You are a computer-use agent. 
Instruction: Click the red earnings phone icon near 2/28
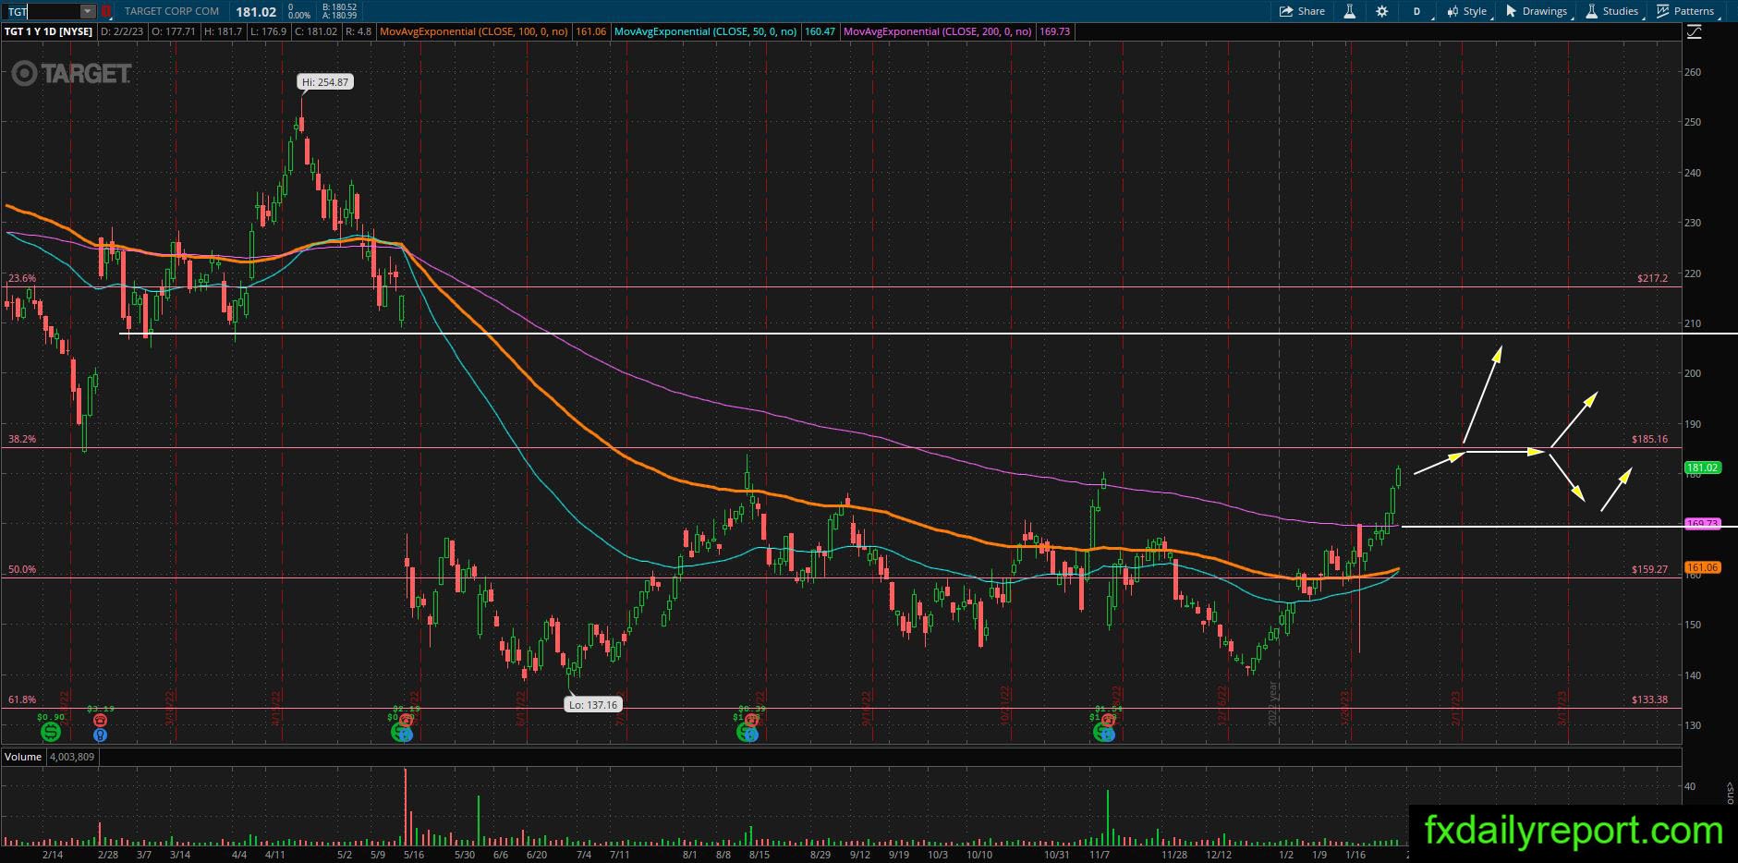[x=101, y=720]
